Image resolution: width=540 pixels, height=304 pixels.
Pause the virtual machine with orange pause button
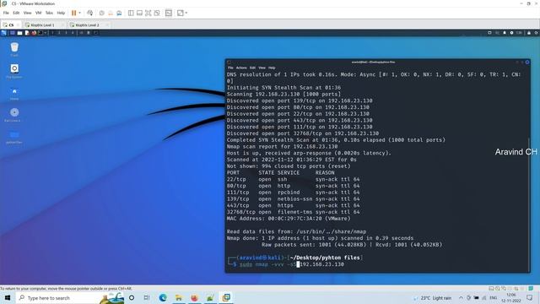click(x=73, y=13)
